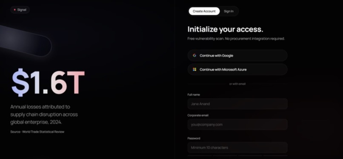Click the 'Password' field label
343x159 pixels.
[194, 138]
